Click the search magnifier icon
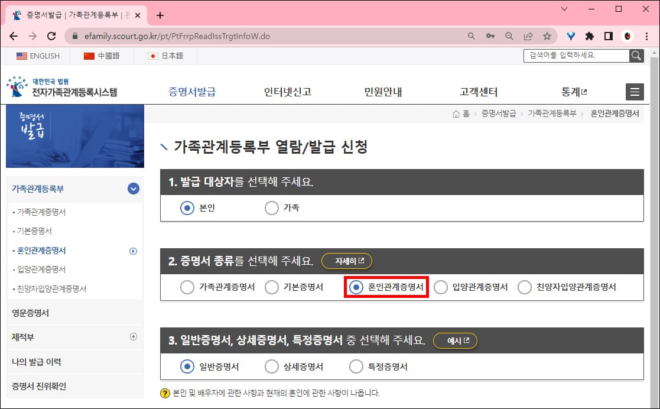This screenshot has width=660, height=409. 636,56
